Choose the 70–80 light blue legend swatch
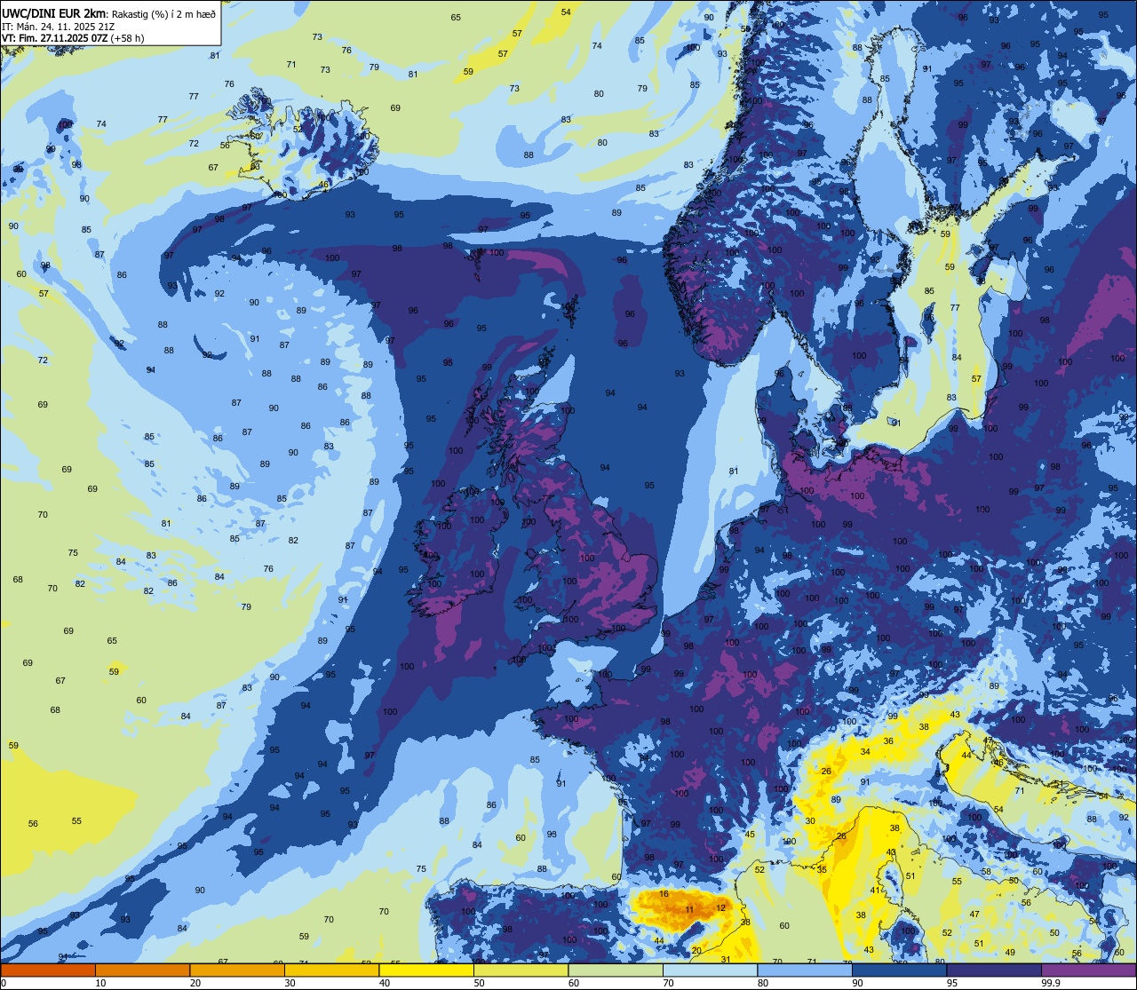 pyautogui.click(x=710, y=970)
